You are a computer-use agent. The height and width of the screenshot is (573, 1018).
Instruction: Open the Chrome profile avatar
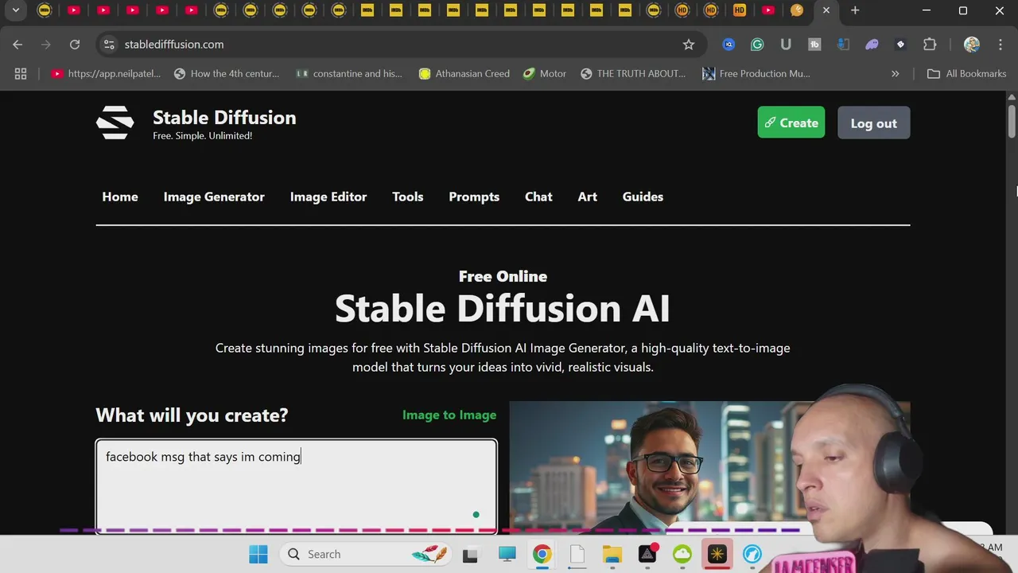[971, 45]
